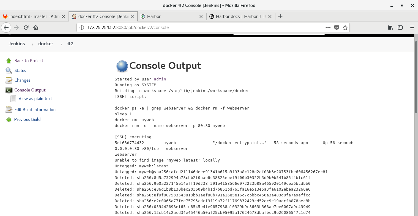Image resolution: width=418 pixels, height=216 pixels.
Task: Open the Firefox library icon
Action: tap(390, 28)
